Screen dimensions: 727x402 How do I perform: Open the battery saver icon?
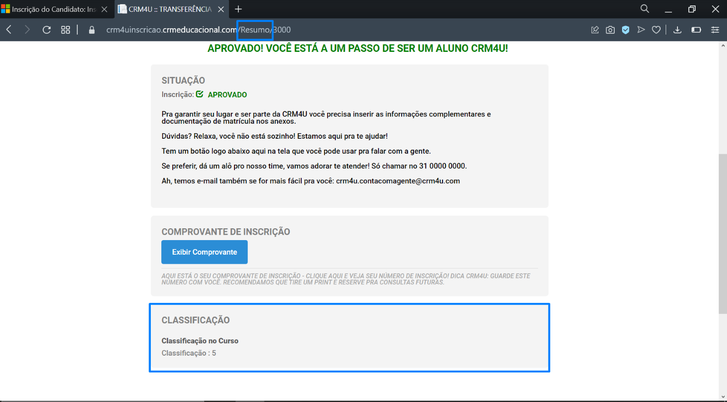tap(696, 30)
